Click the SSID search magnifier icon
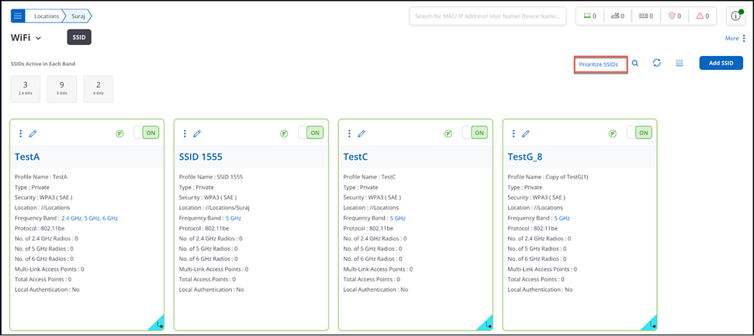Screen dimensions: 754x336 click(635, 64)
